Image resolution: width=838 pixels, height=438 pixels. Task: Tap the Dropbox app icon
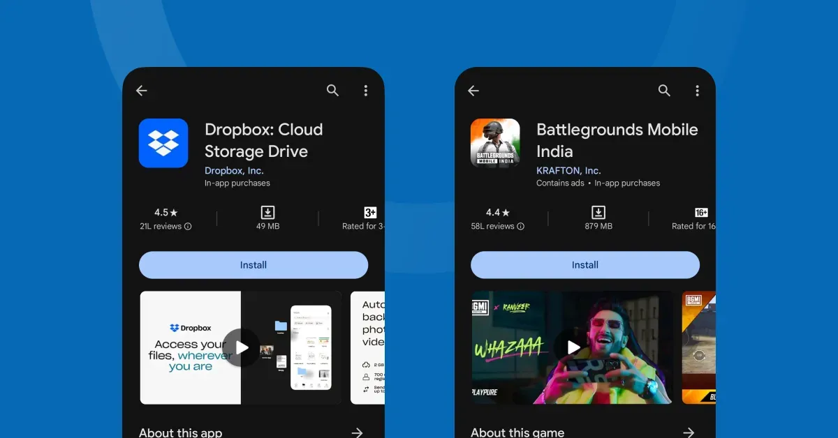tap(163, 143)
